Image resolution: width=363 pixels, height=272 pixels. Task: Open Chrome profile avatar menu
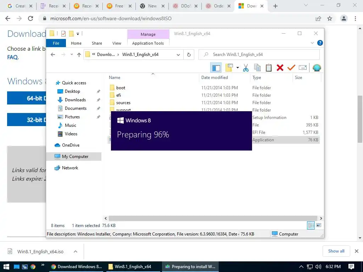(344, 18)
